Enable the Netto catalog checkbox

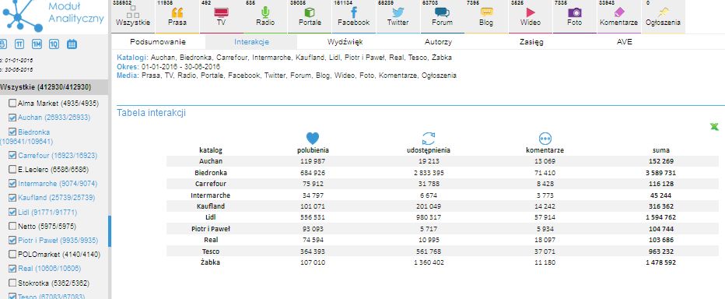[12, 227]
